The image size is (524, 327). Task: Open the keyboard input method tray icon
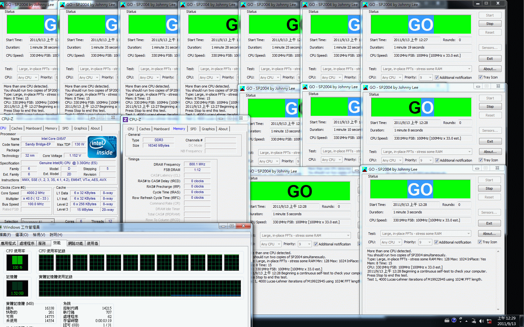pos(447,320)
